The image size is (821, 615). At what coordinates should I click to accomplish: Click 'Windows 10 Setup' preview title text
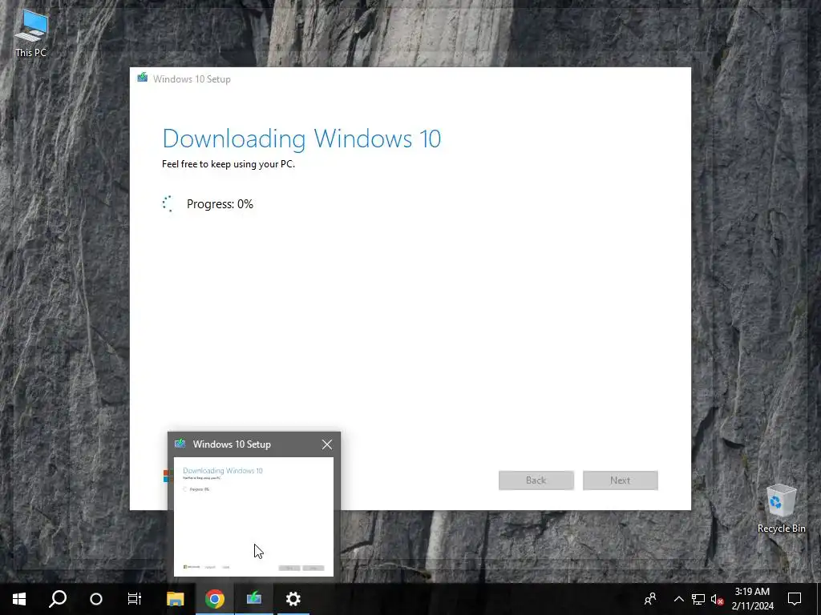coord(232,444)
